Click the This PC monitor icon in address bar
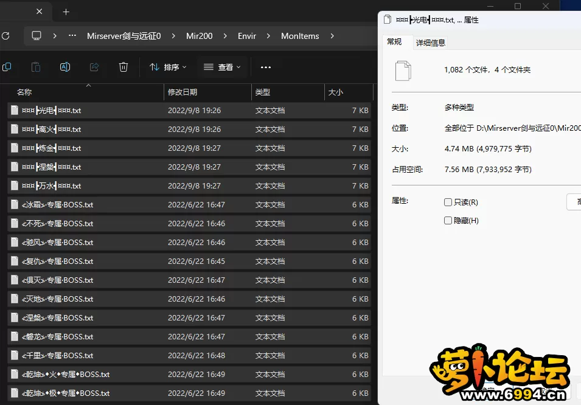Image resolution: width=581 pixels, height=405 pixels. (x=37, y=36)
